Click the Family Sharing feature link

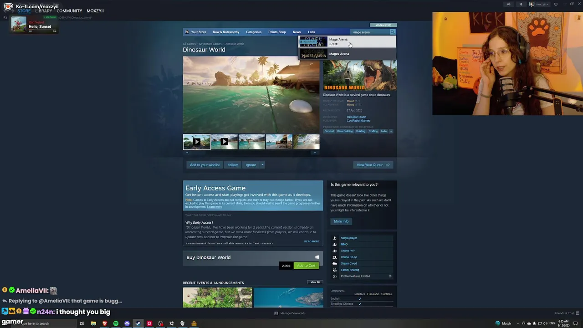pos(350,270)
